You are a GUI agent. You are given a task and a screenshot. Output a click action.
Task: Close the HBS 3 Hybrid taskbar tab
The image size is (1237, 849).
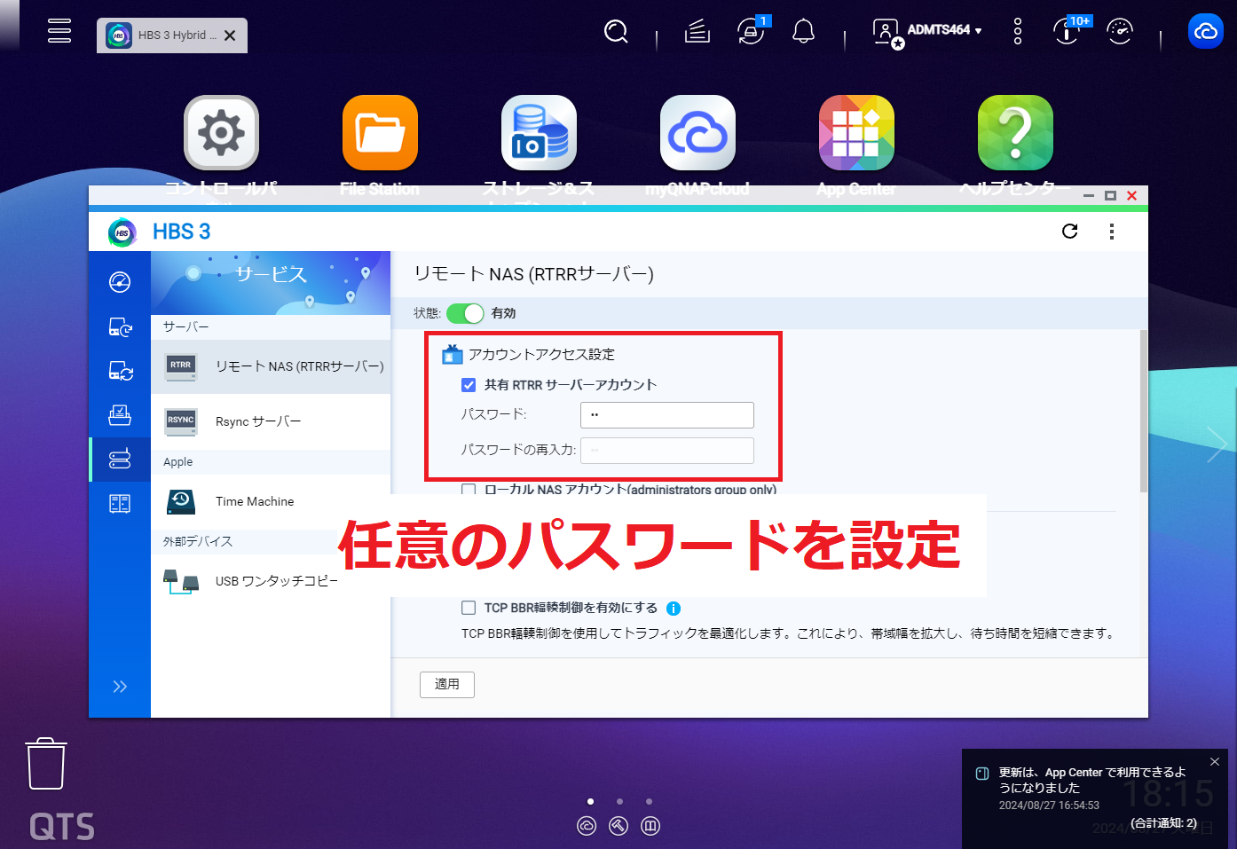click(x=230, y=35)
